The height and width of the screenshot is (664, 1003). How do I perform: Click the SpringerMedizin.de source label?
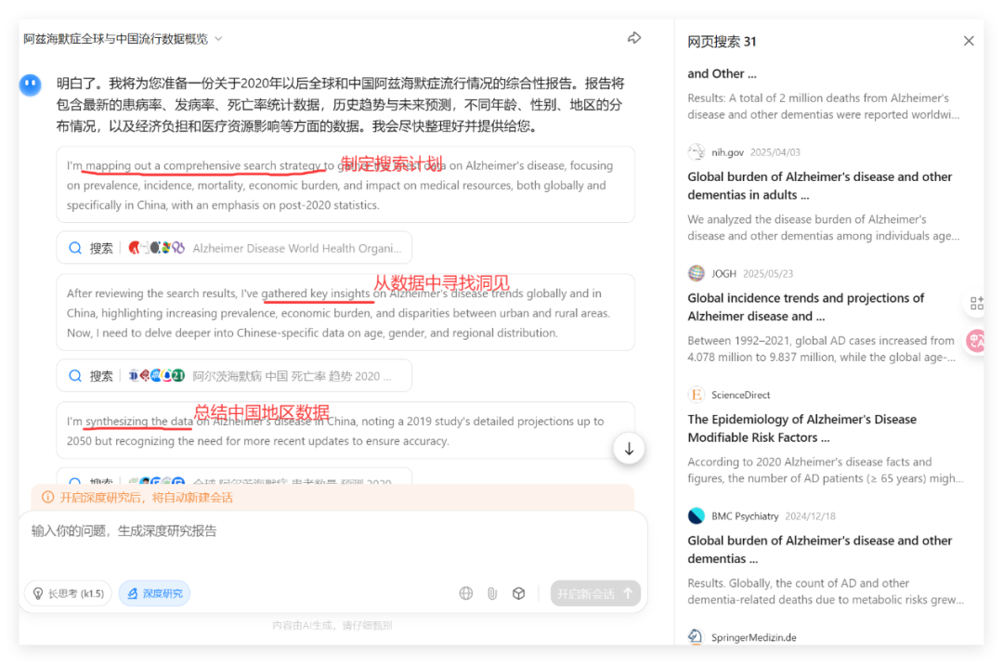(x=753, y=637)
